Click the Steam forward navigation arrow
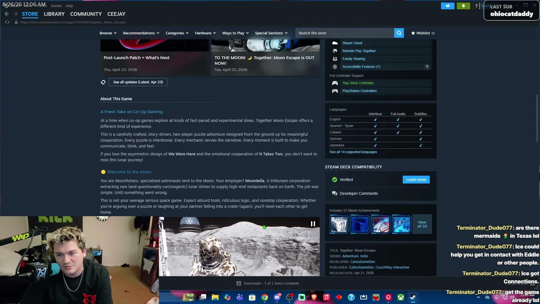 pyautogui.click(x=16, y=14)
